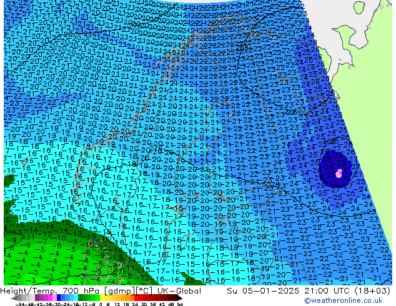Click the dark maroon right arrow end of the color scale
The height and width of the screenshot is (306, 396).
pos(180,299)
